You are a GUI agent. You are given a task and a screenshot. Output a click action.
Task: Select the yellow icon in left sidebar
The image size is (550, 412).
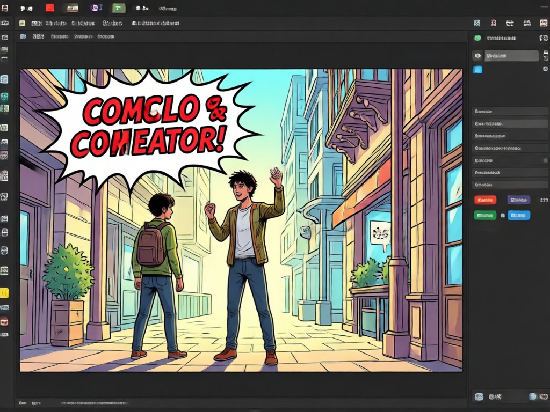(x=4, y=293)
